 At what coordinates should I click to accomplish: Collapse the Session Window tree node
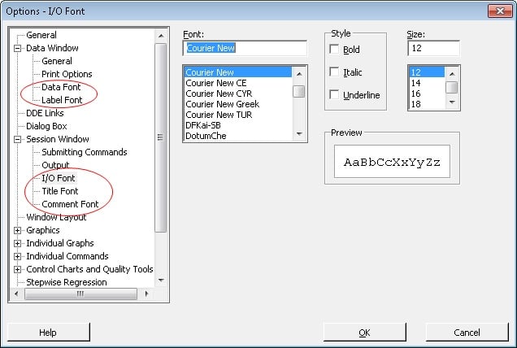[18, 140]
